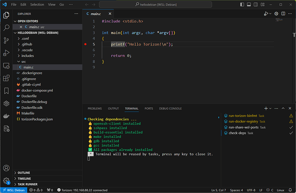Image resolution: width=296 pixels, height=193 pixels.
Task: Click the command center search box
Action: pos(155,5)
